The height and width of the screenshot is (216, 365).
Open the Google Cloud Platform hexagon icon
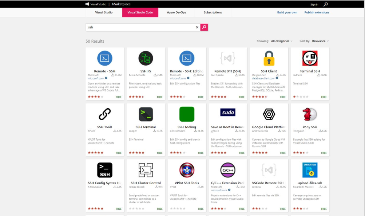tap(269, 114)
